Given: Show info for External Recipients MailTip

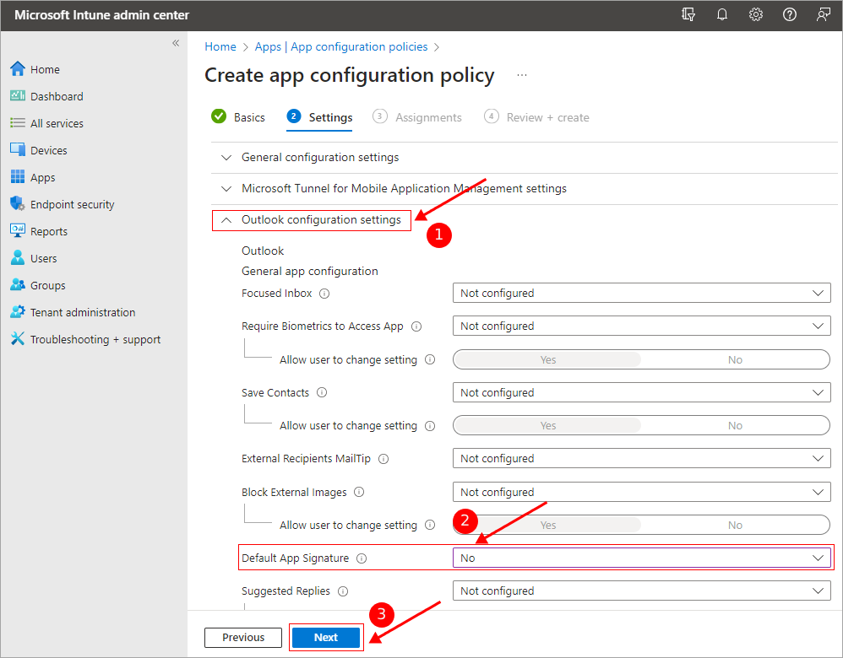Looking at the screenshot, I should tap(383, 459).
